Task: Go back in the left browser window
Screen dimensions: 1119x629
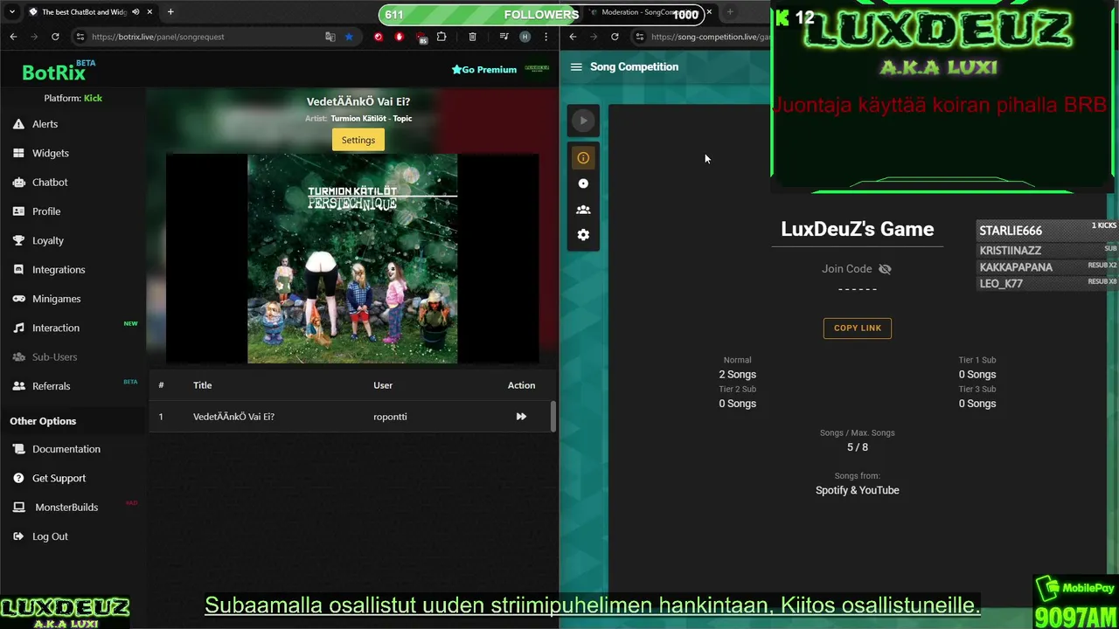Action: (13, 37)
